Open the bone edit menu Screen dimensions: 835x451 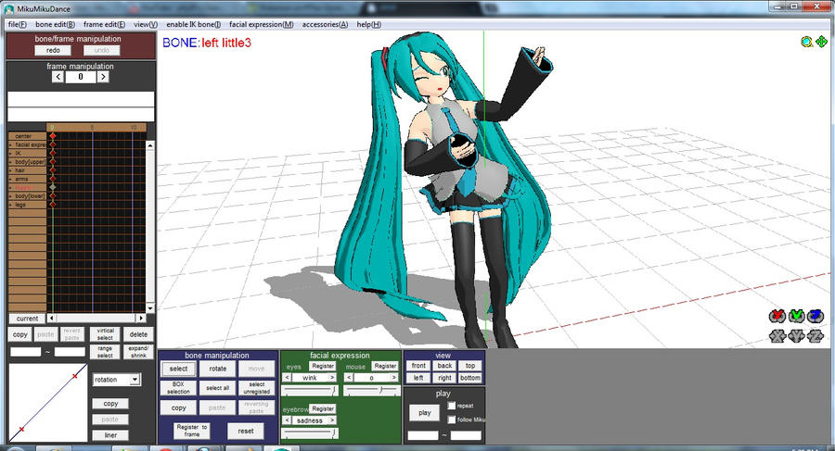coord(55,24)
